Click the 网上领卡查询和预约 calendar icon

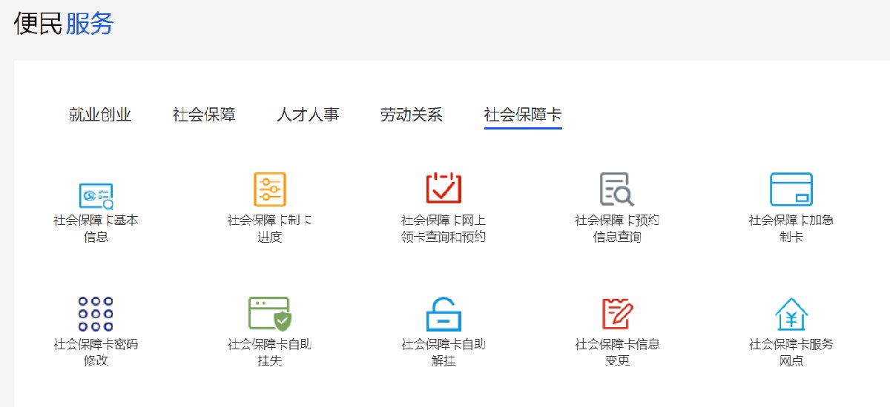click(444, 188)
